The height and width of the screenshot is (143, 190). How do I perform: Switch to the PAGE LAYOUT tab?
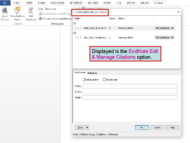click(x=58, y=3)
